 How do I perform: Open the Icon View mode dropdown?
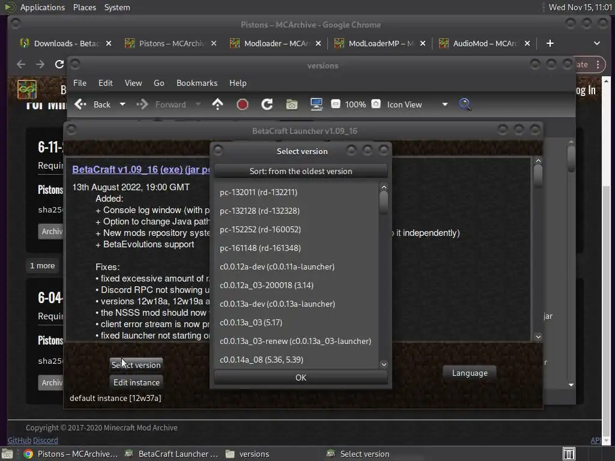point(417,104)
